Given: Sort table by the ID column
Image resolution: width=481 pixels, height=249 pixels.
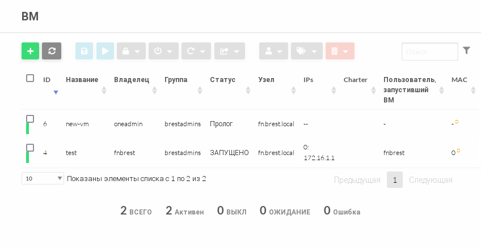Looking at the screenshot, I should tap(47, 80).
